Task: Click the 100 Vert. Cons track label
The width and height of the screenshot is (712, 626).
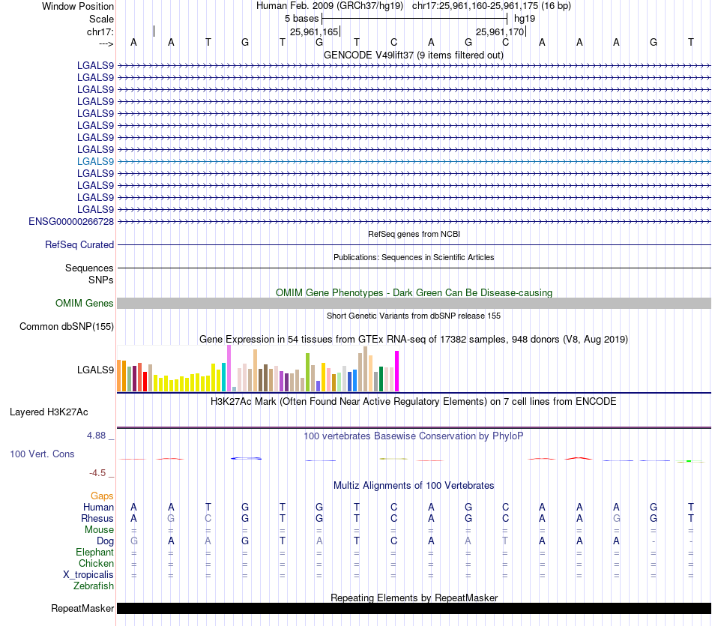Action: [42, 454]
